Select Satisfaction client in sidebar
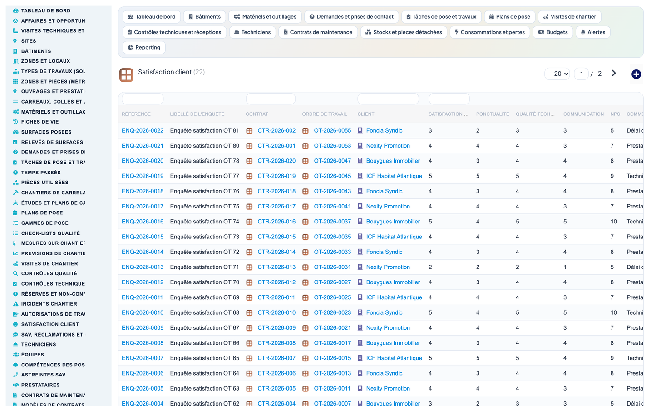The image size is (656, 406). (50, 324)
